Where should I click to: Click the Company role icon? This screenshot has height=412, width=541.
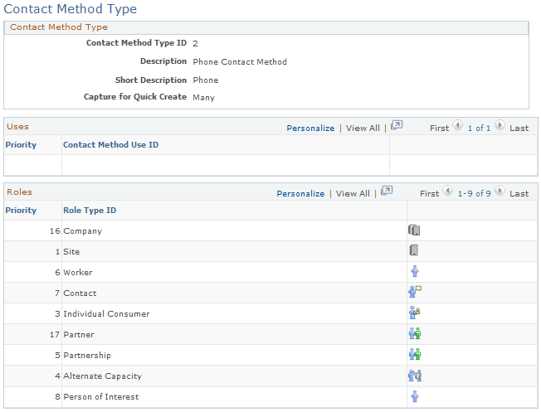point(414,230)
